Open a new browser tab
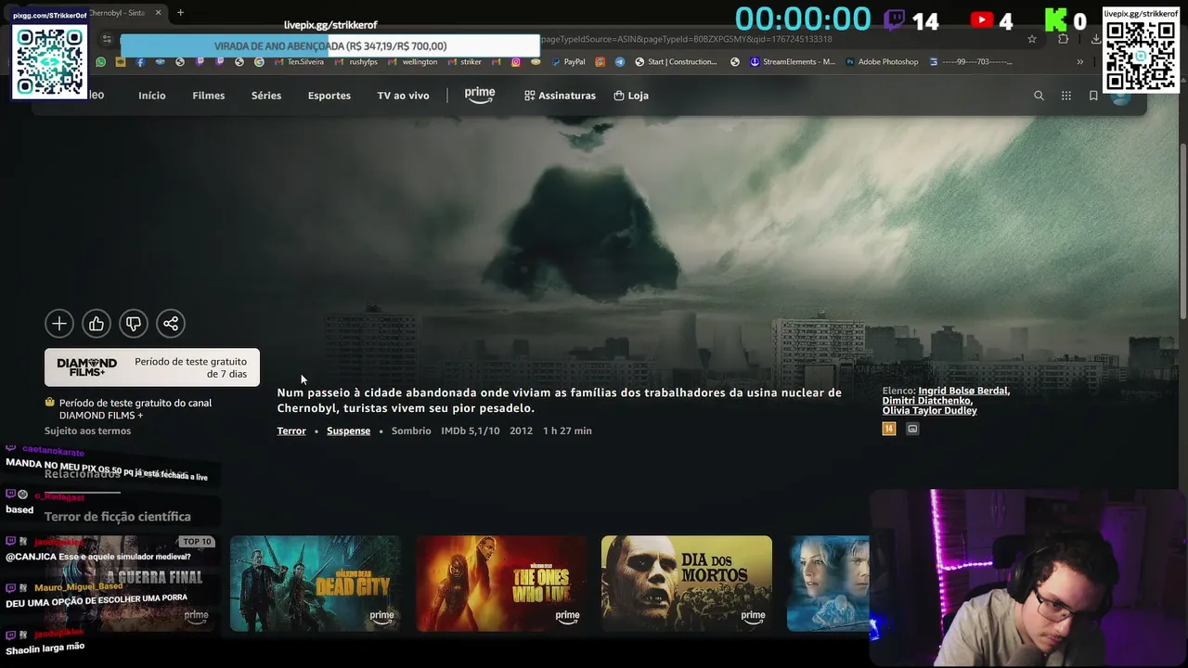Image resolution: width=1188 pixels, height=668 pixels. coord(180,13)
